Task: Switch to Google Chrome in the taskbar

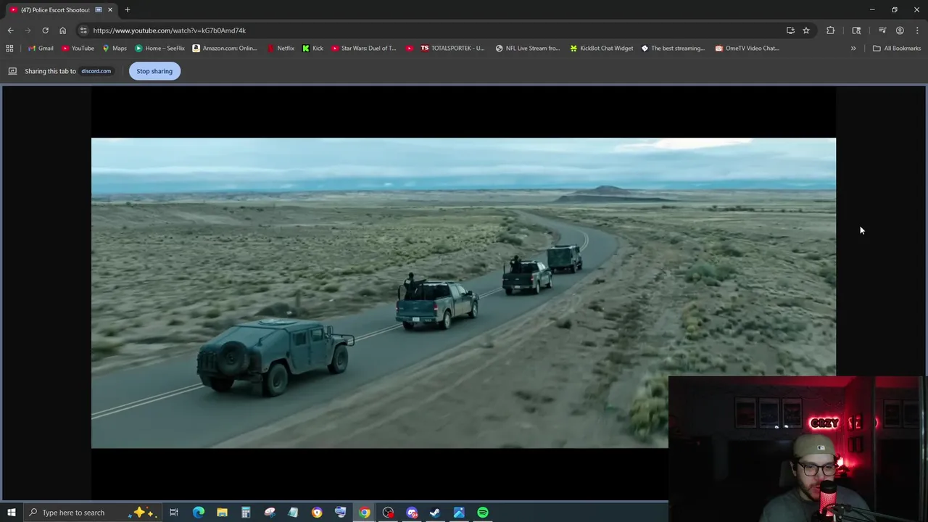Action: (x=364, y=513)
